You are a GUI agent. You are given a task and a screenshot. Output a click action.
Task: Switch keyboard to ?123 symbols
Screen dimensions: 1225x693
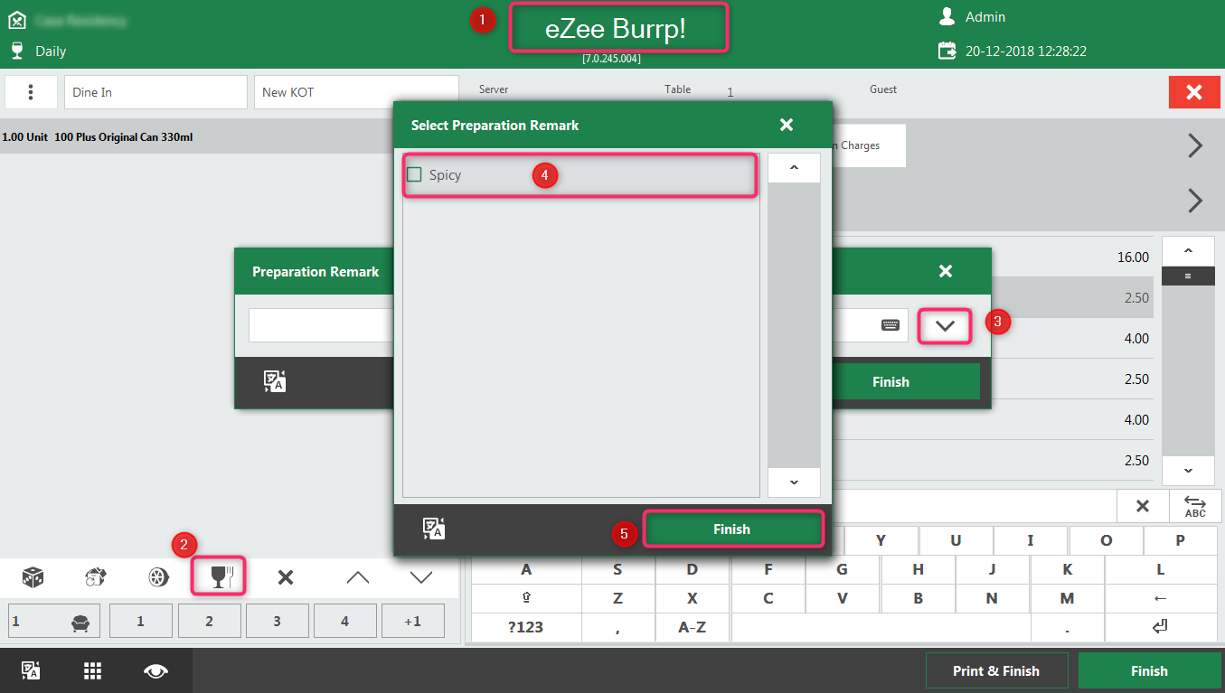click(x=526, y=626)
